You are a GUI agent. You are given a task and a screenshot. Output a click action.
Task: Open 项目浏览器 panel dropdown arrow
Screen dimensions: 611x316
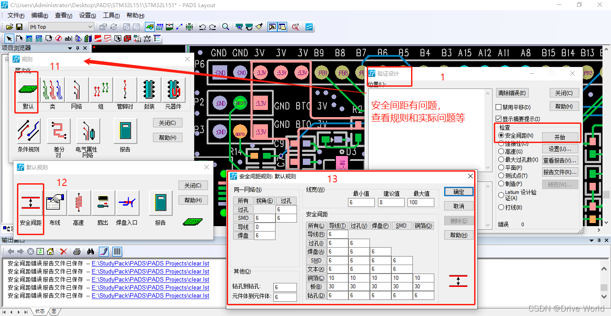point(70,48)
